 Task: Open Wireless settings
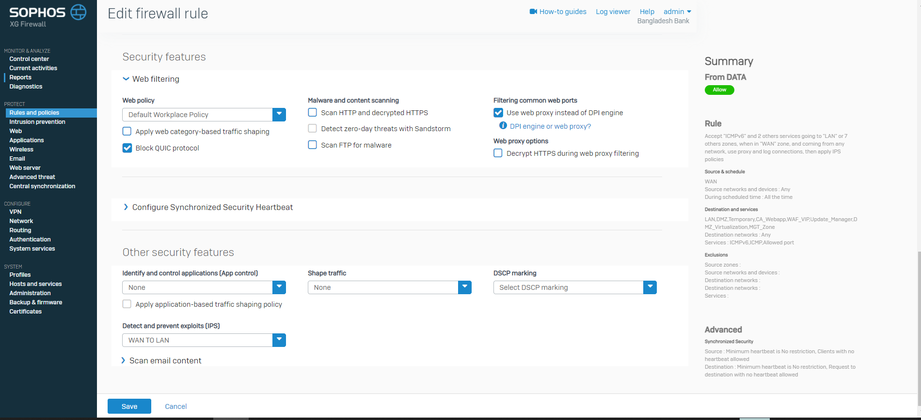[x=21, y=150]
